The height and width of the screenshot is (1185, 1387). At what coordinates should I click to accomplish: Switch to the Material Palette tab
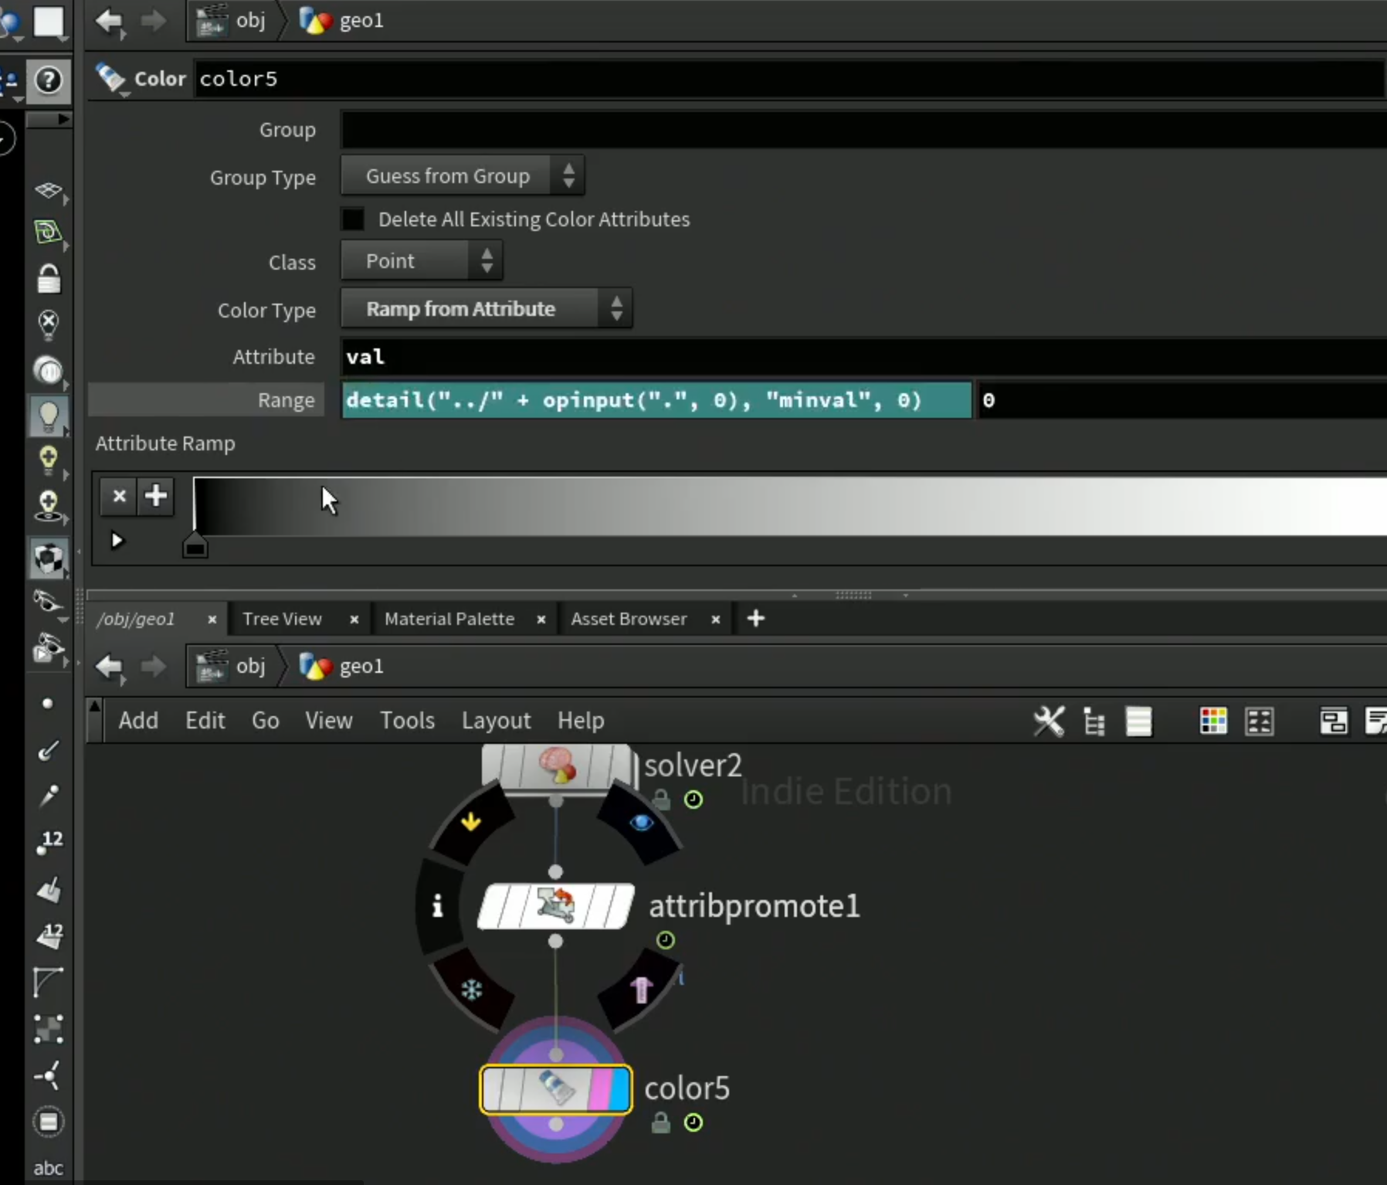449,619
